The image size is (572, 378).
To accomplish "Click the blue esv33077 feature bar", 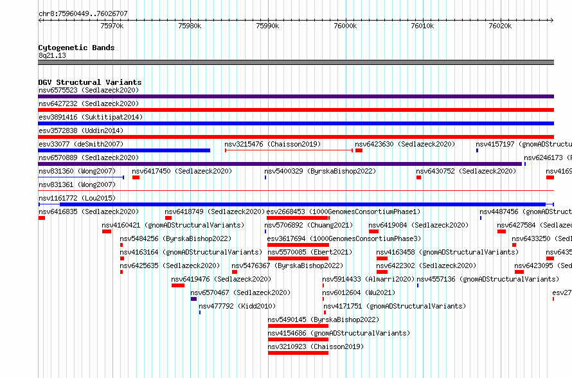I will (124, 150).
